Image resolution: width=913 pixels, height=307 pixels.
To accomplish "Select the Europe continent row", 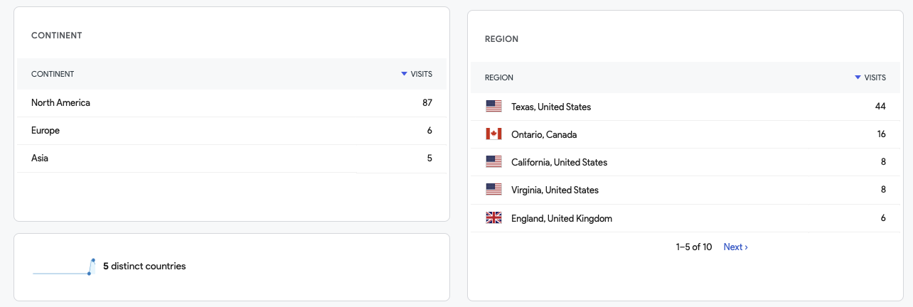I will (232, 131).
